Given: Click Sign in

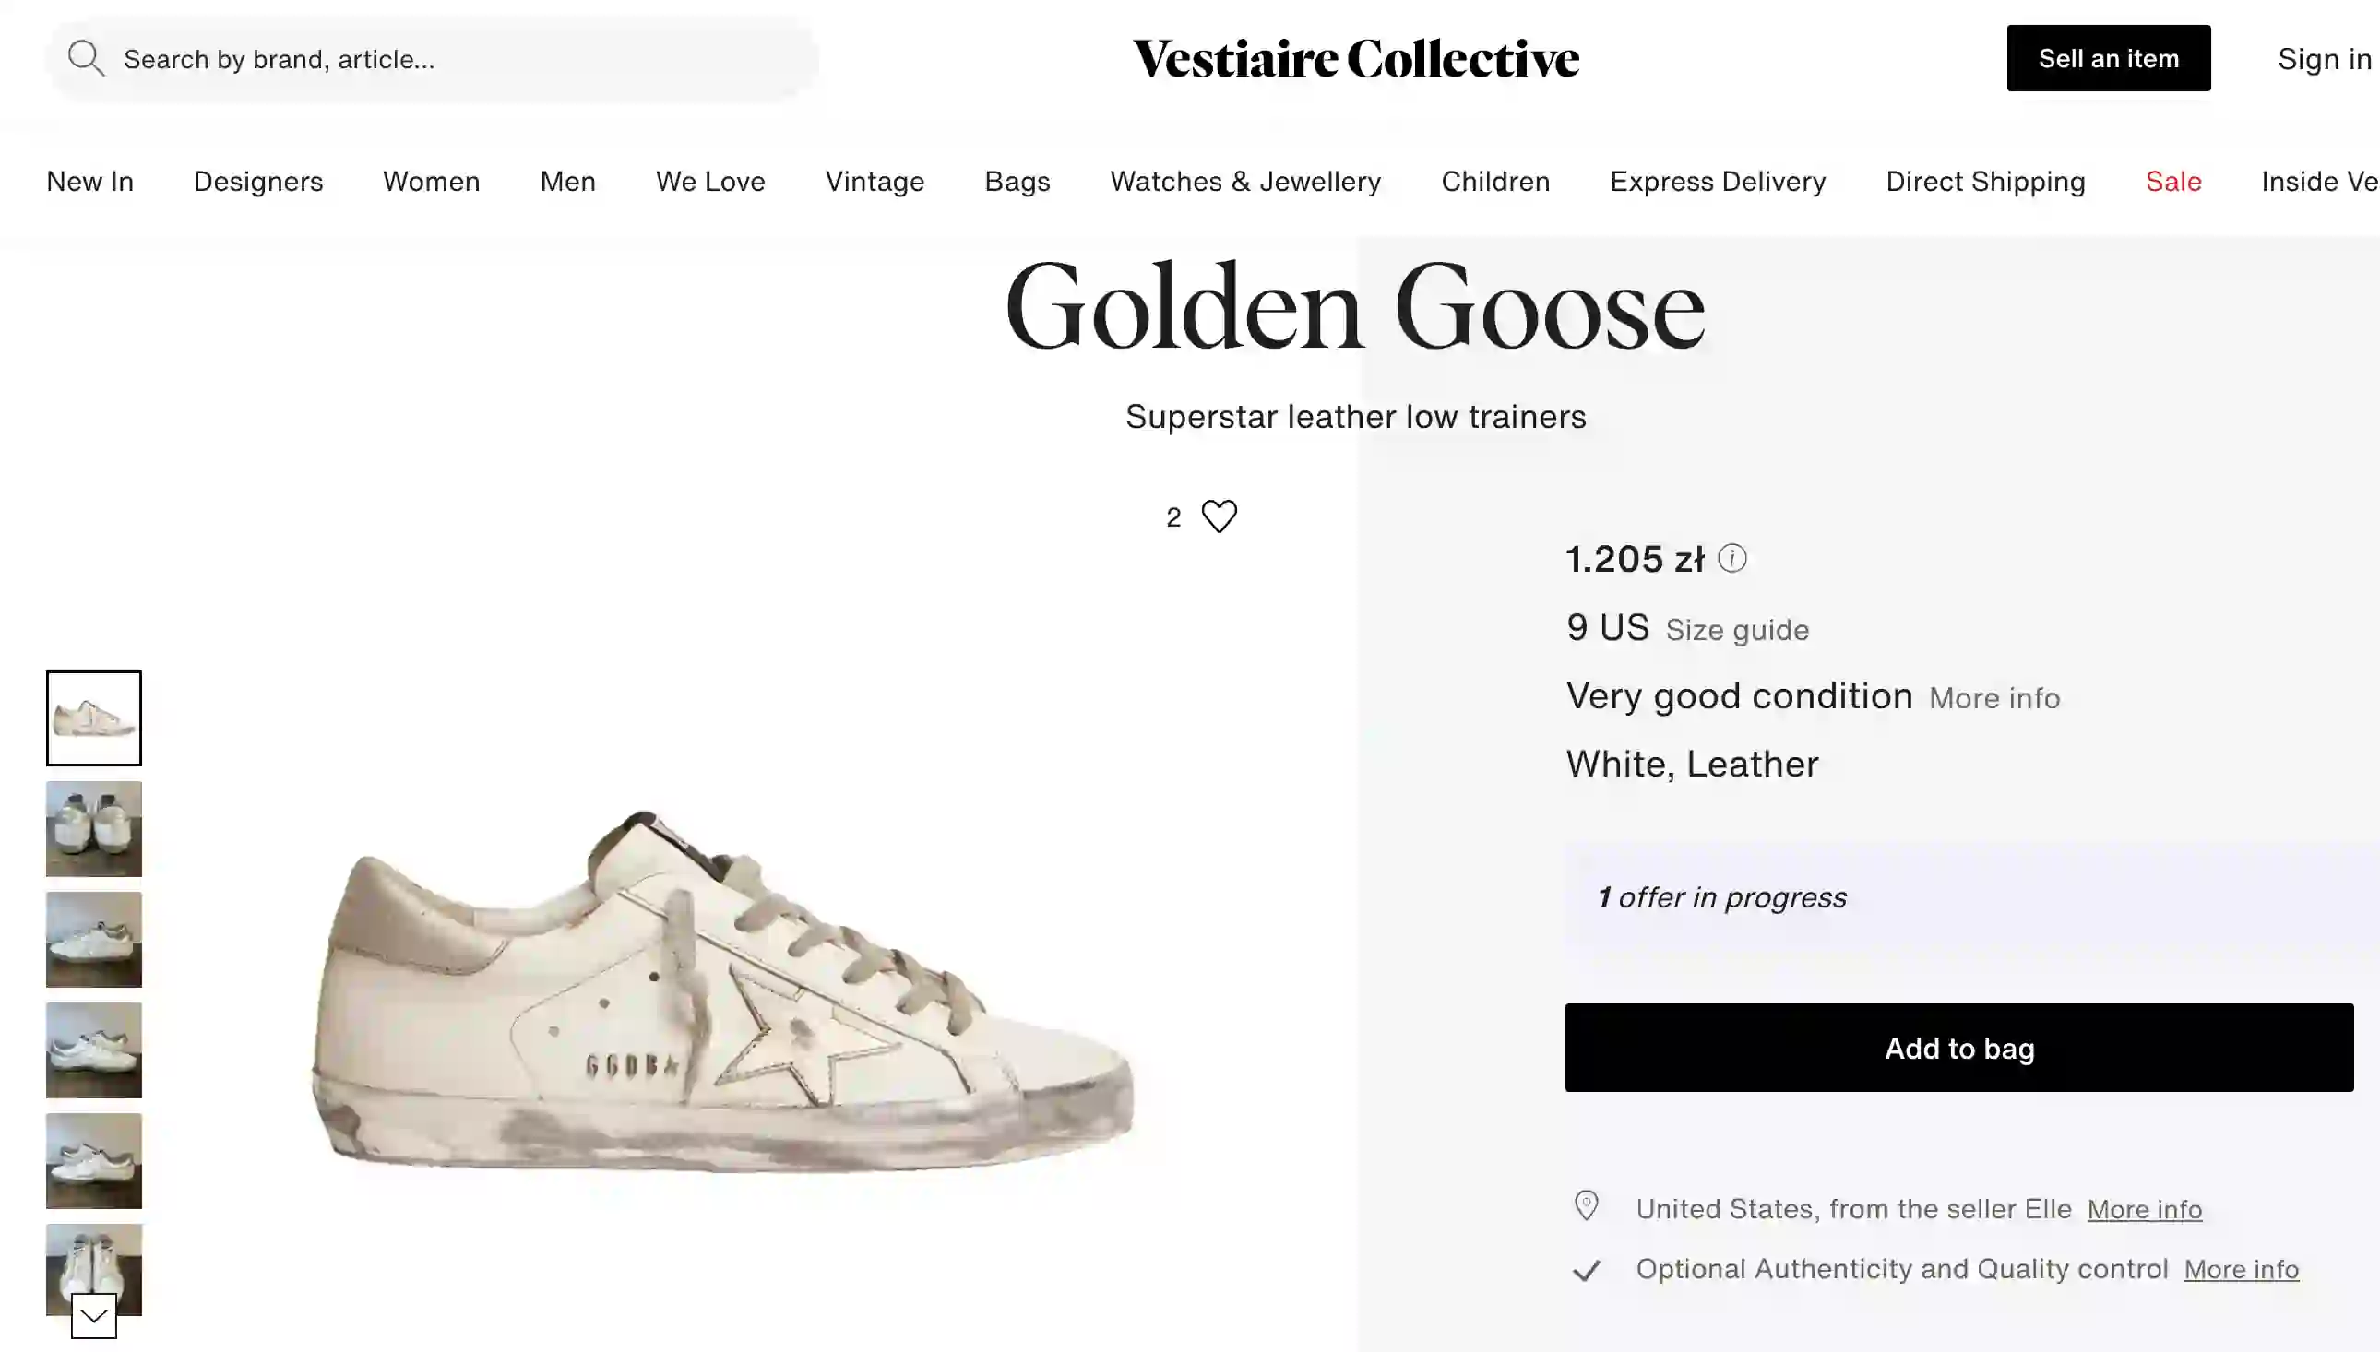Looking at the screenshot, I should click(x=2325, y=58).
